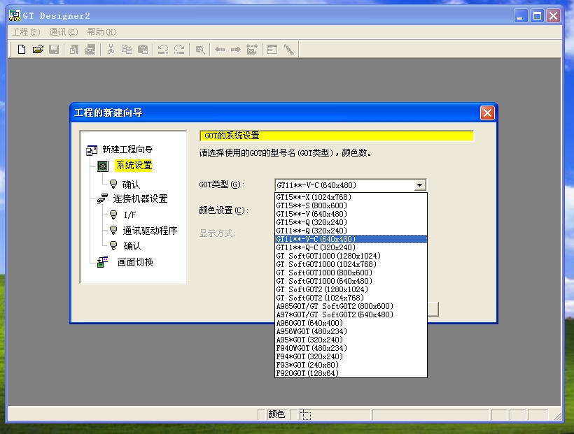Click the Paste clipboard toolbar icon
Viewport: 574px width, 434px height.
143,49
